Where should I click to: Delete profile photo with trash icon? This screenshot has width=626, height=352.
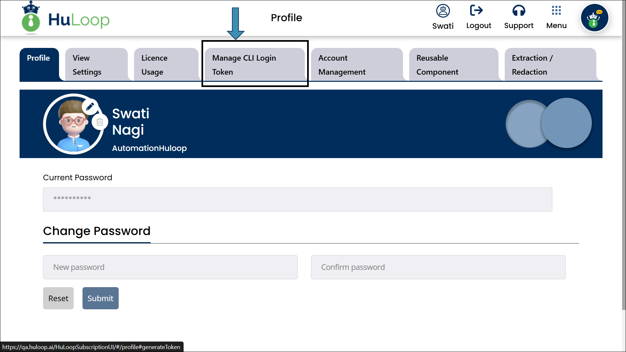tap(100, 122)
